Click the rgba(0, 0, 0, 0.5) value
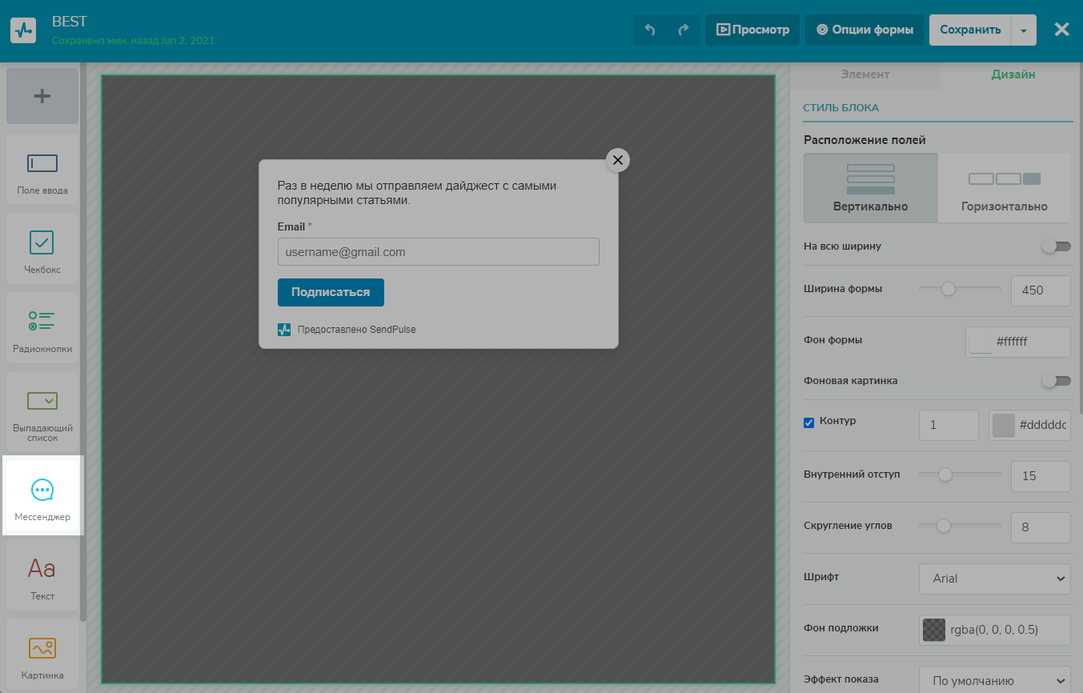1083x693 pixels. tap(994, 630)
